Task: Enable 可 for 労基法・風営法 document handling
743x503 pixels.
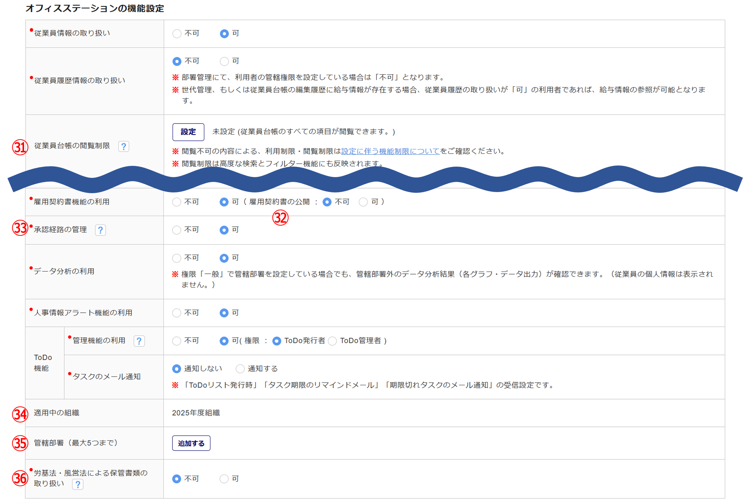Action: click(x=224, y=479)
